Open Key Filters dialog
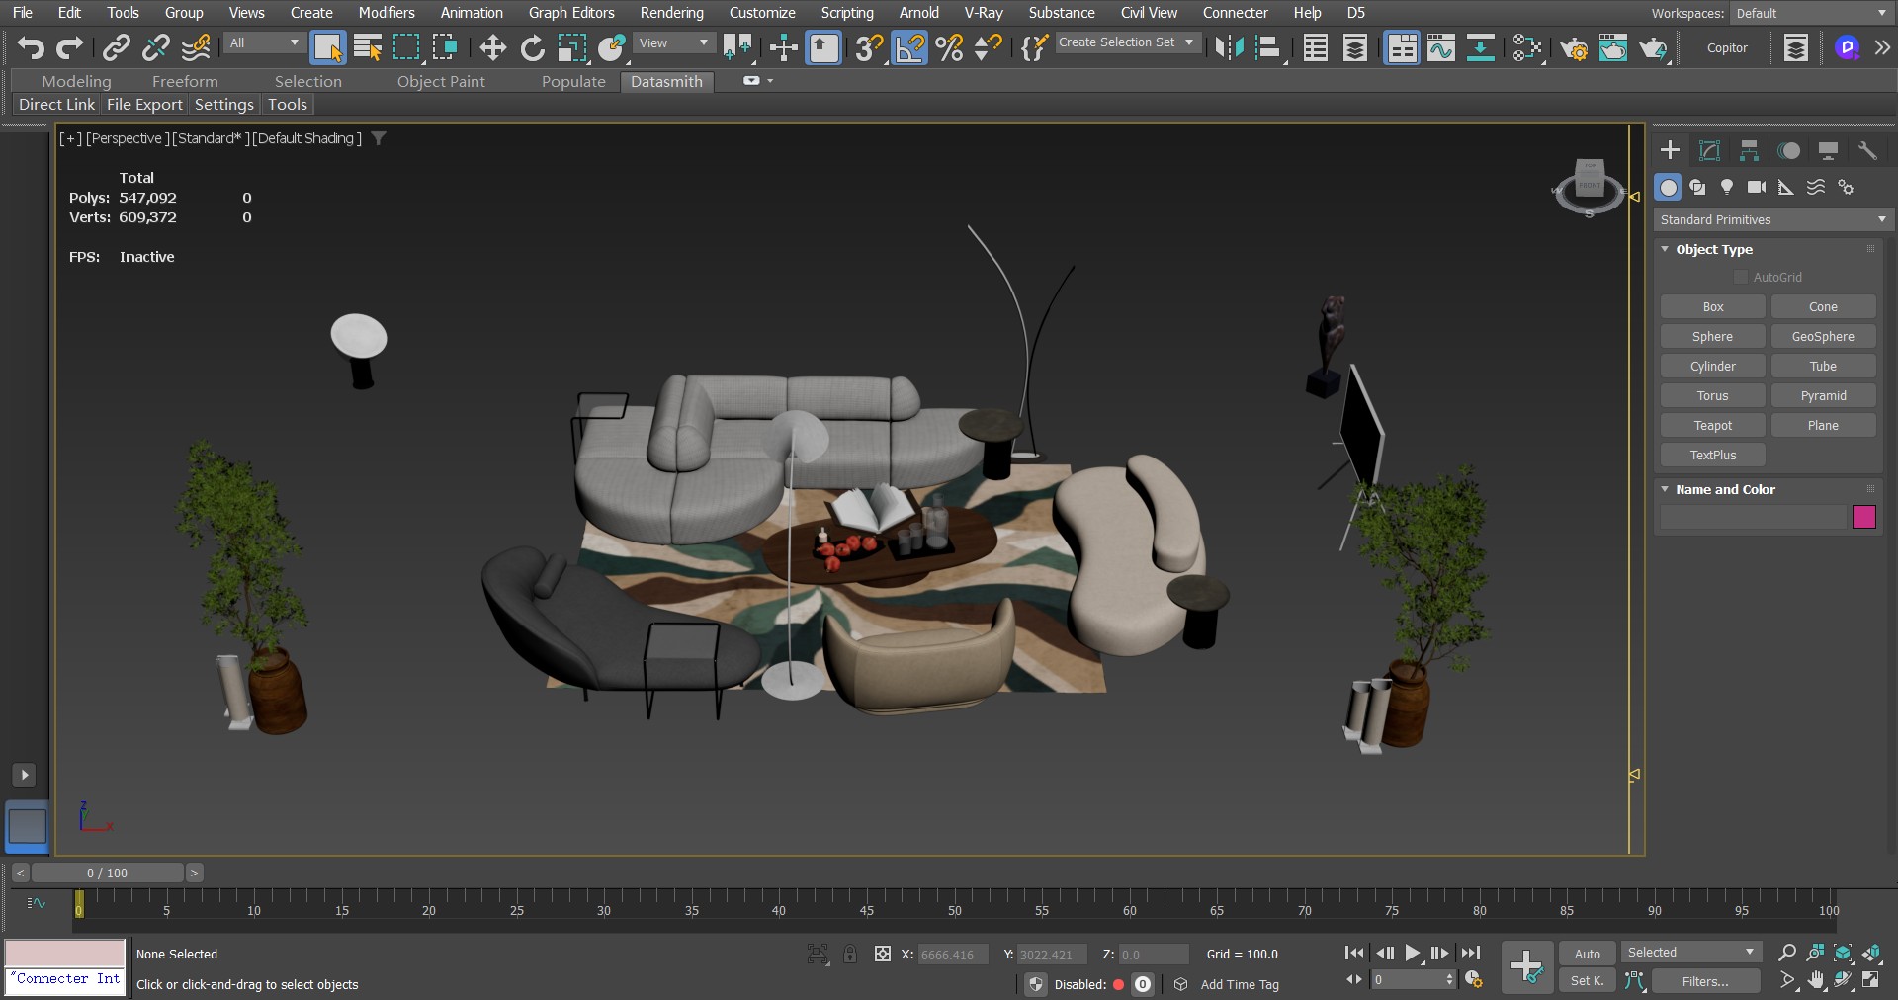This screenshot has width=1898, height=1000. 1705,981
